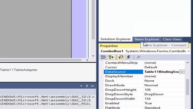This screenshot has width=193, height=109.
Task: Switch to Solution Explorer tab
Action: pos(115,39)
